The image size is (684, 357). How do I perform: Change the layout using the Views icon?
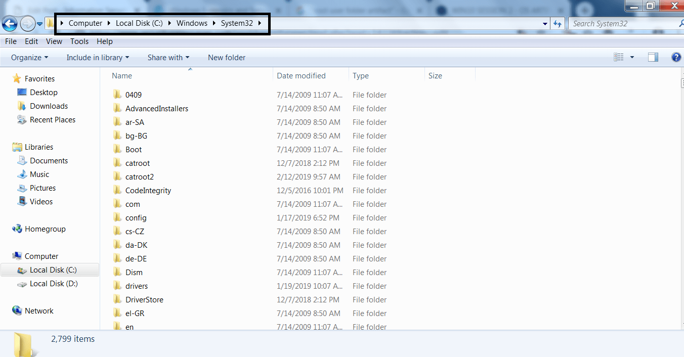pos(618,57)
